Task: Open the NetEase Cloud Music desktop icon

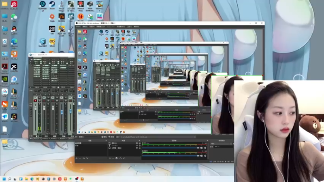Action: (x=14, y=4)
